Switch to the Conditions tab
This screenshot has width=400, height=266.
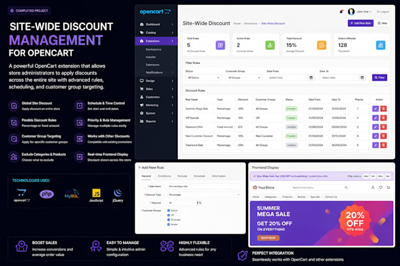pos(164,176)
